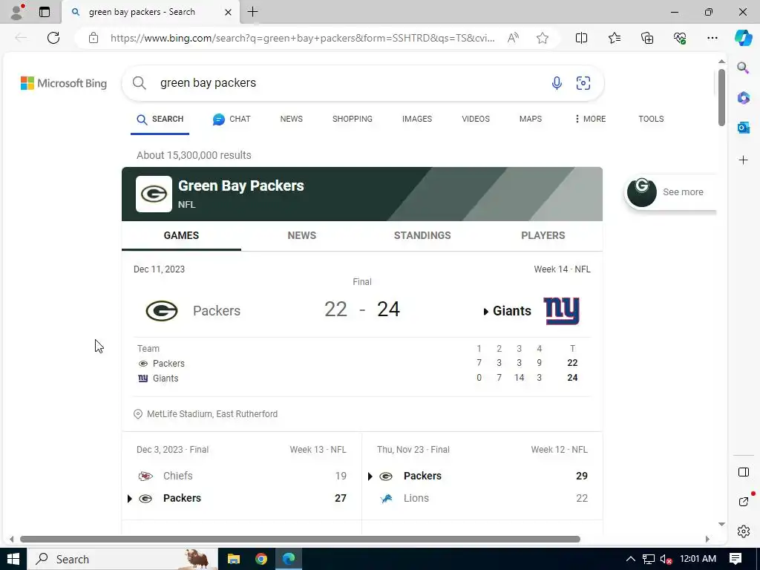The height and width of the screenshot is (570, 760).
Task: Open sidebar settings gear
Action: (x=743, y=531)
